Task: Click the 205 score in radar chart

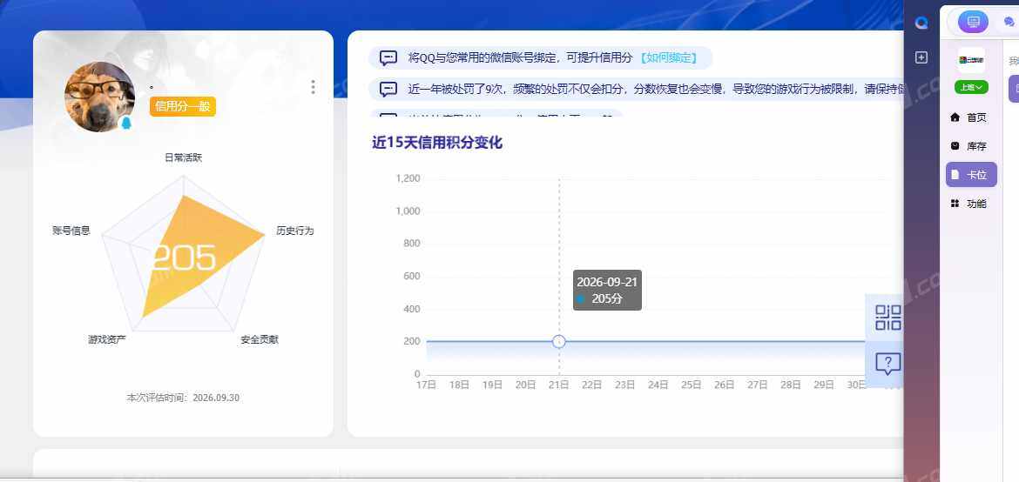Action: (x=183, y=258)
